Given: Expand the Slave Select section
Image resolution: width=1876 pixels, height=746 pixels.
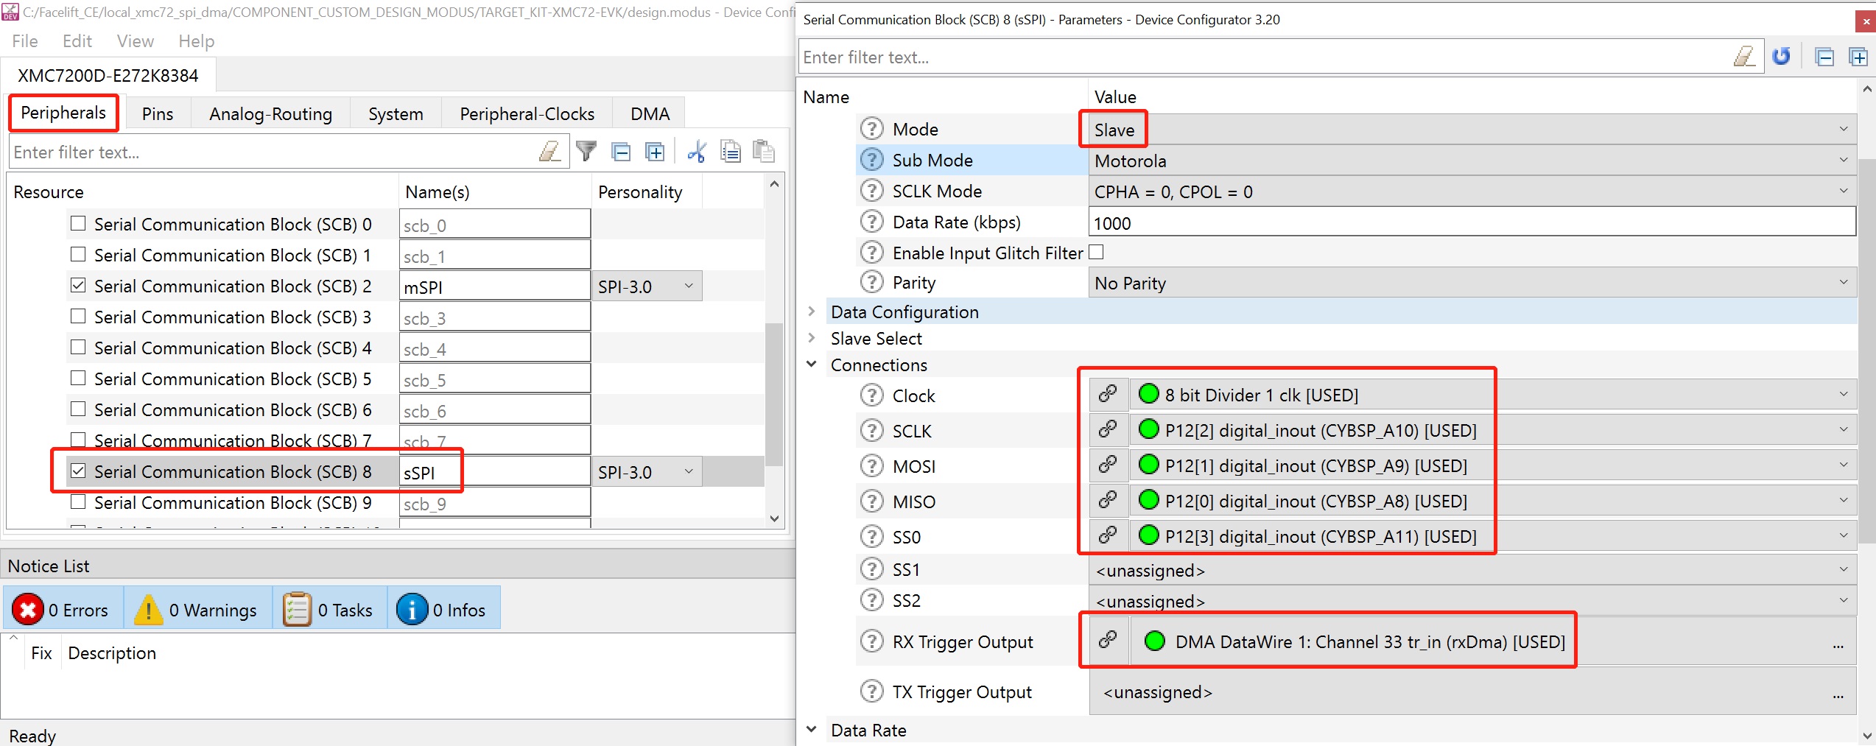Looking at the screenshot, I should [x=812, y=338].
